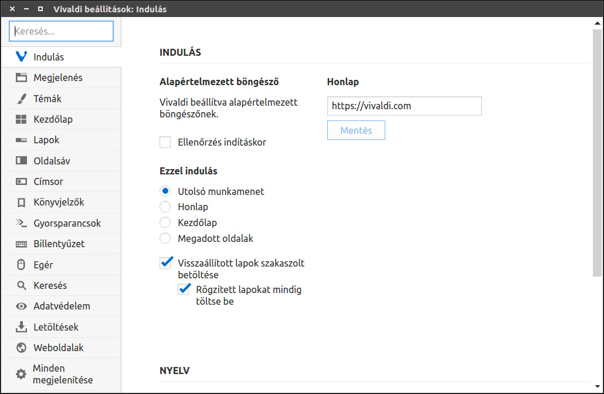
Task: Click the Letöltések download arrow icon
Action: pos(21,327)
